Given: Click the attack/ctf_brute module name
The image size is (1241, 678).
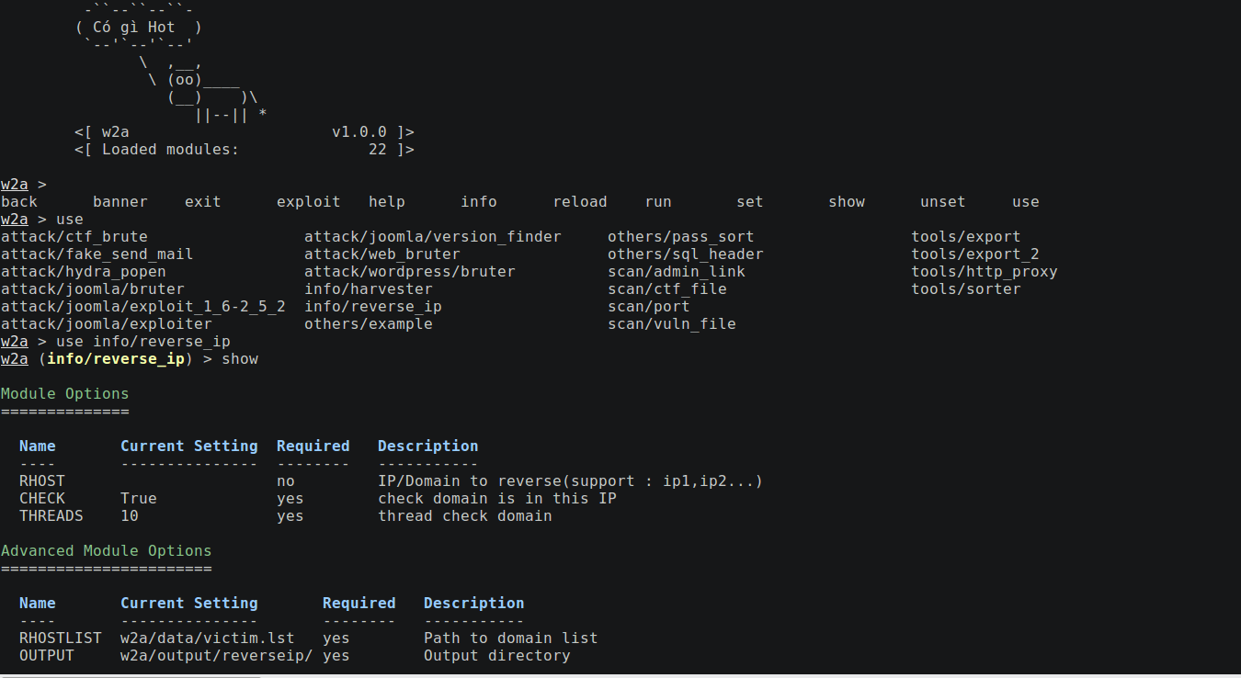Looking at the screenshot, I should [x=74, y=237].
